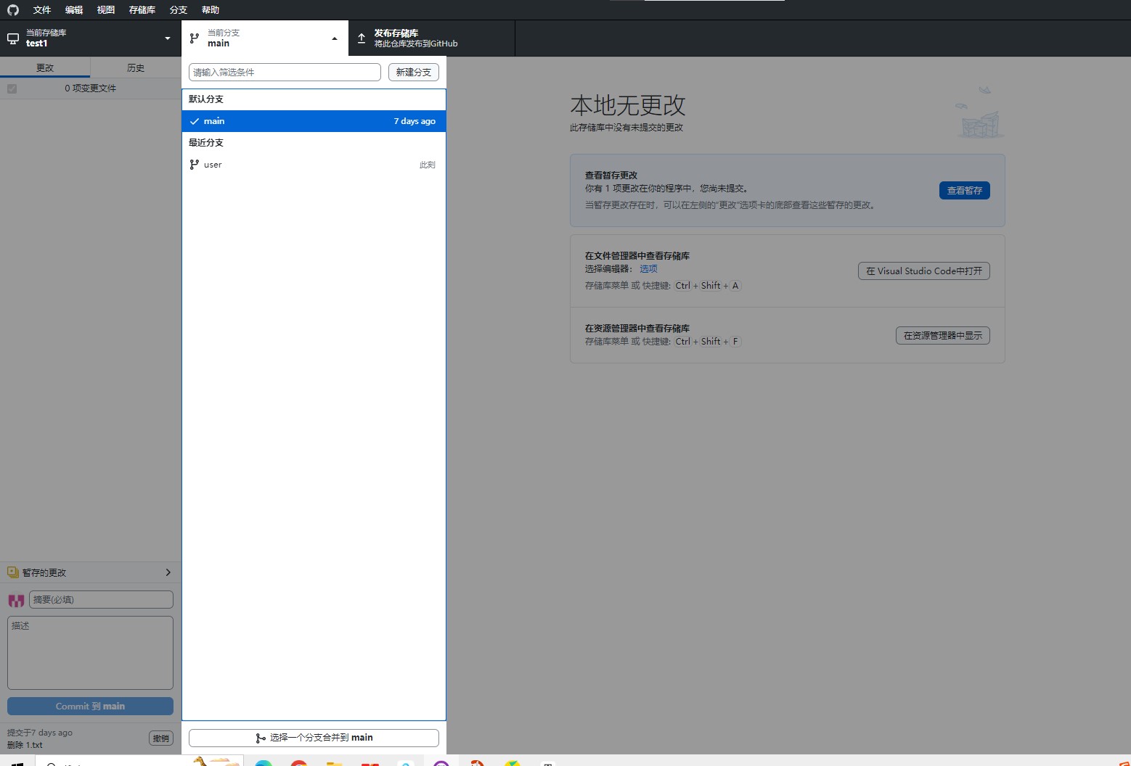This screenshot has height=766, width=1131.
Task: Expand the 暂存的更改 stash section chevron
Action: click(x=168, y=572)
